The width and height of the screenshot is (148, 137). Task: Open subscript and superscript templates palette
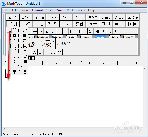(40, 24)
